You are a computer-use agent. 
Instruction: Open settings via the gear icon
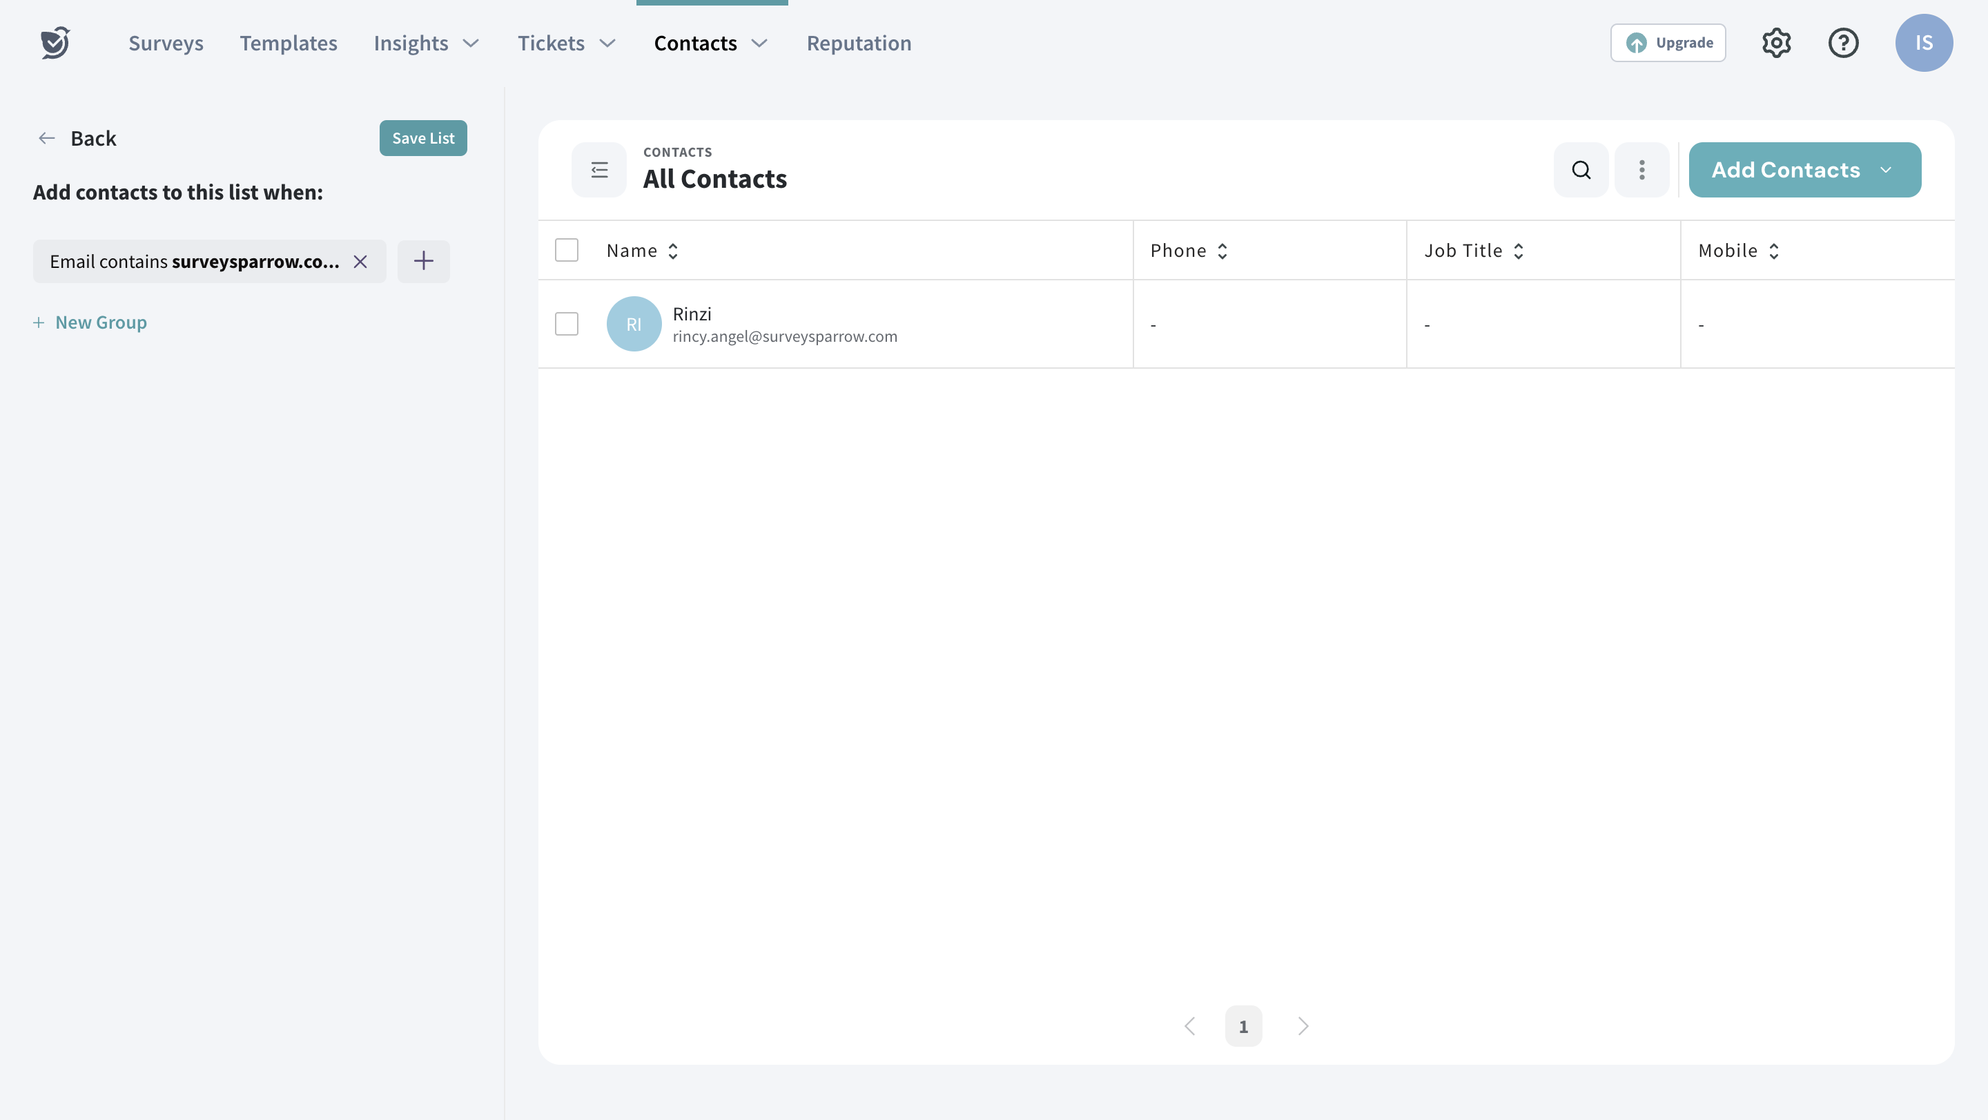pyautogui.click(x=1776, y=42)
